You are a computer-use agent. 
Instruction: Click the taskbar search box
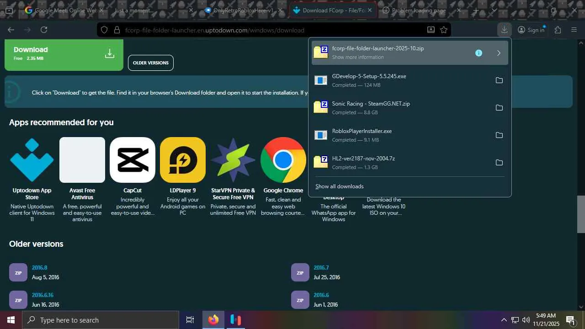coord(101,320)
